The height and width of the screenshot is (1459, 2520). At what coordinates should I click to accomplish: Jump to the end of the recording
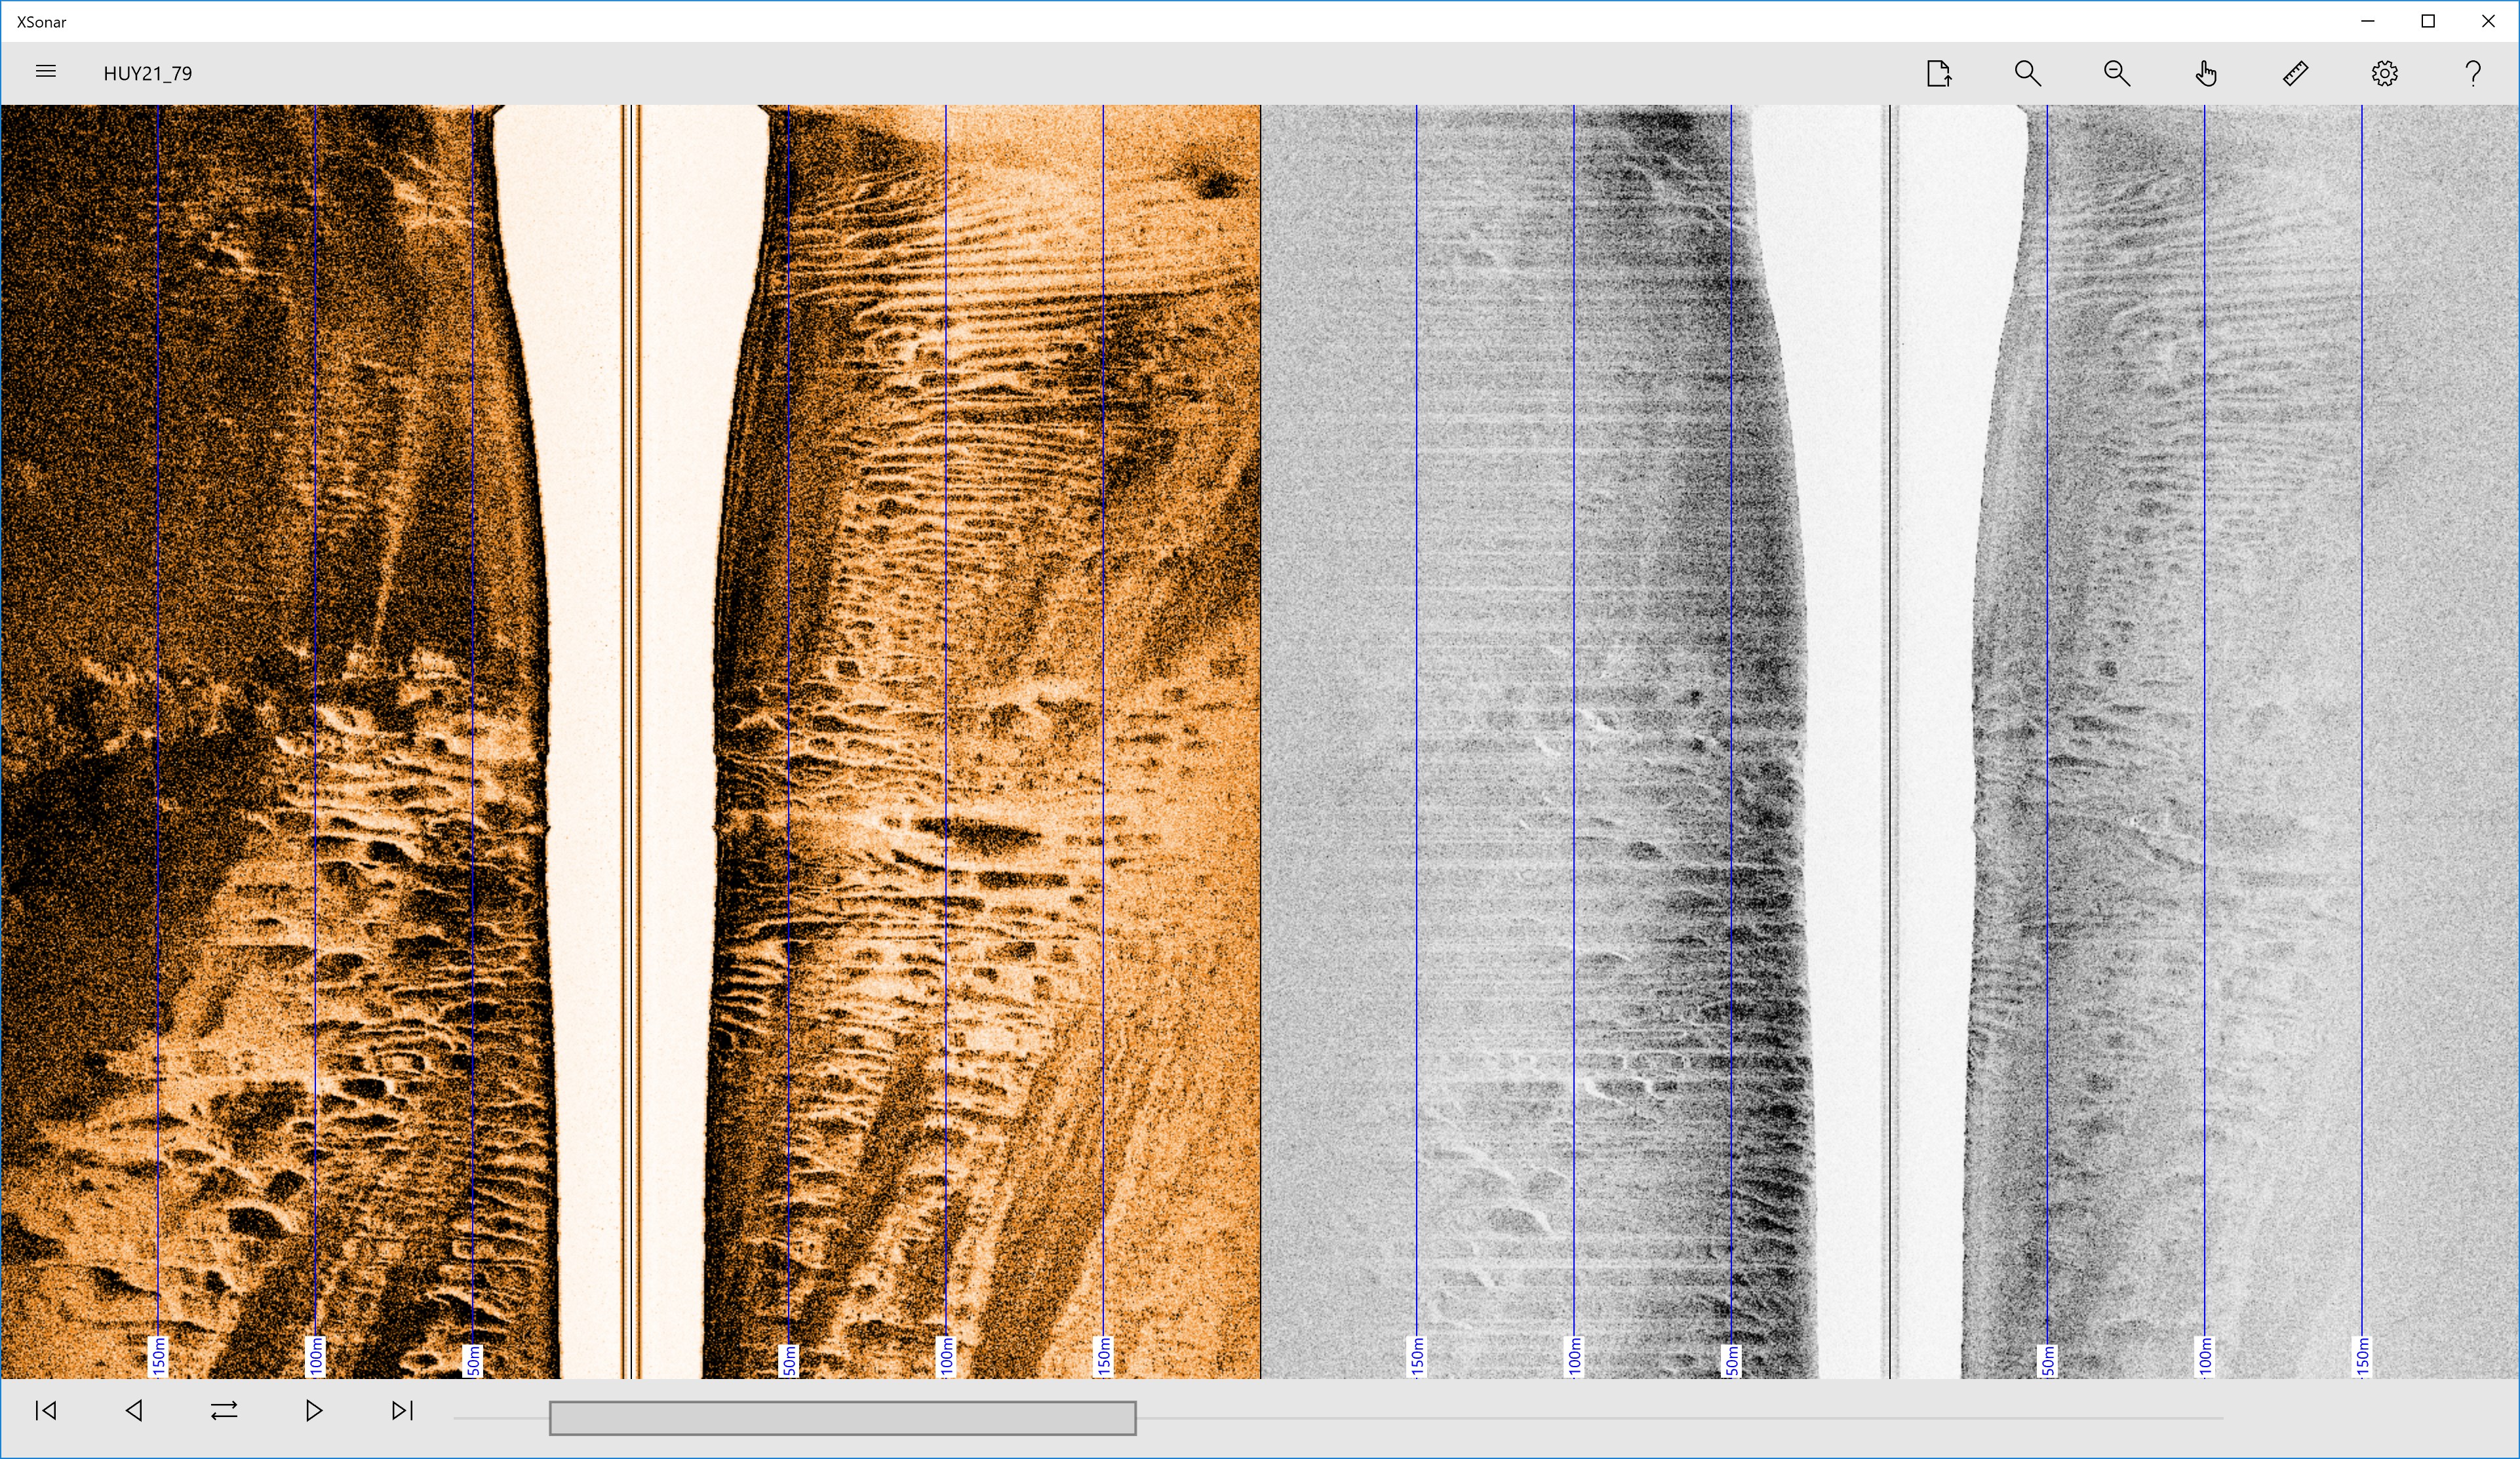[x=402, y=1410]
